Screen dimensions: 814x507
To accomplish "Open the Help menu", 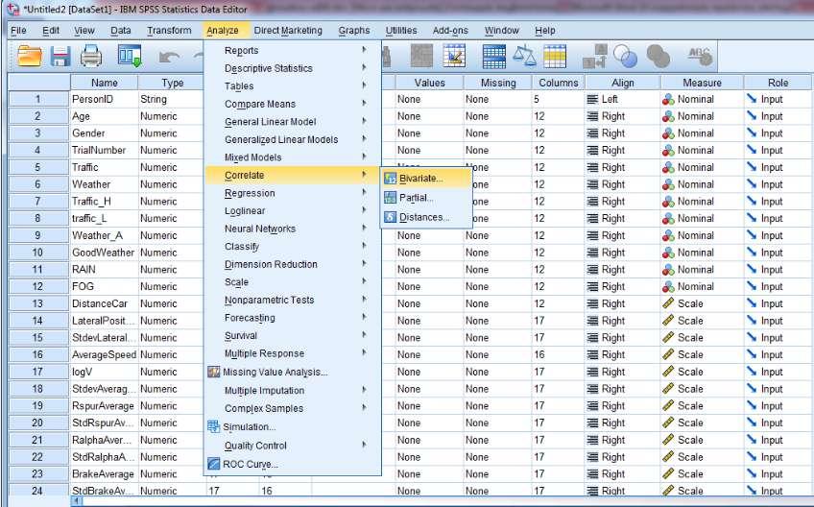I will pyautogui.click(x=545, y=31).
